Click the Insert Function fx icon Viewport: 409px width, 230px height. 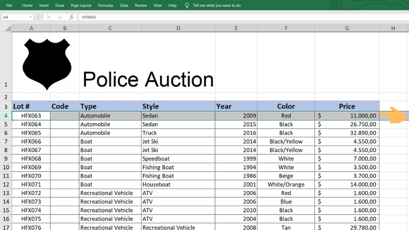[71, 17]
